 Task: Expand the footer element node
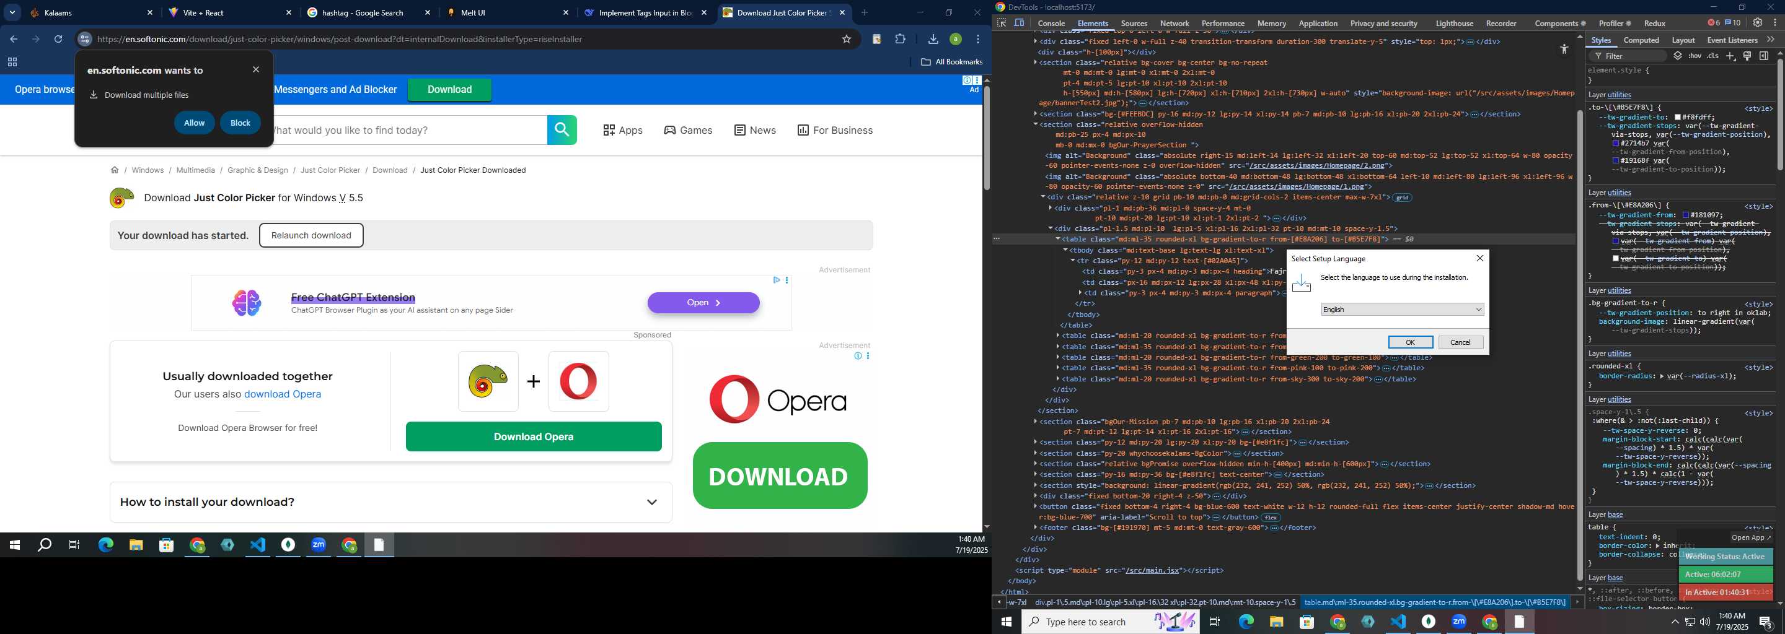point(1035,528)
